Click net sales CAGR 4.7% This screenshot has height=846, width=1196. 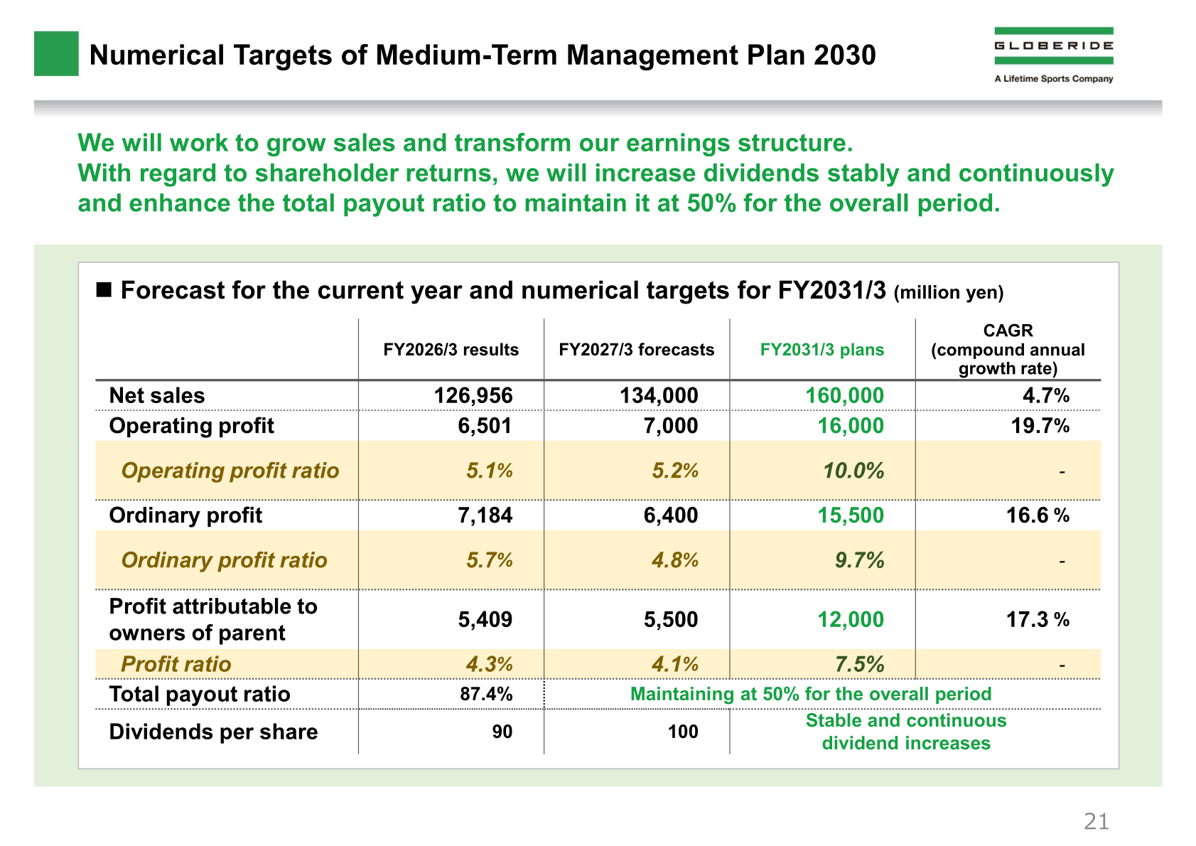coord(1046,395)
